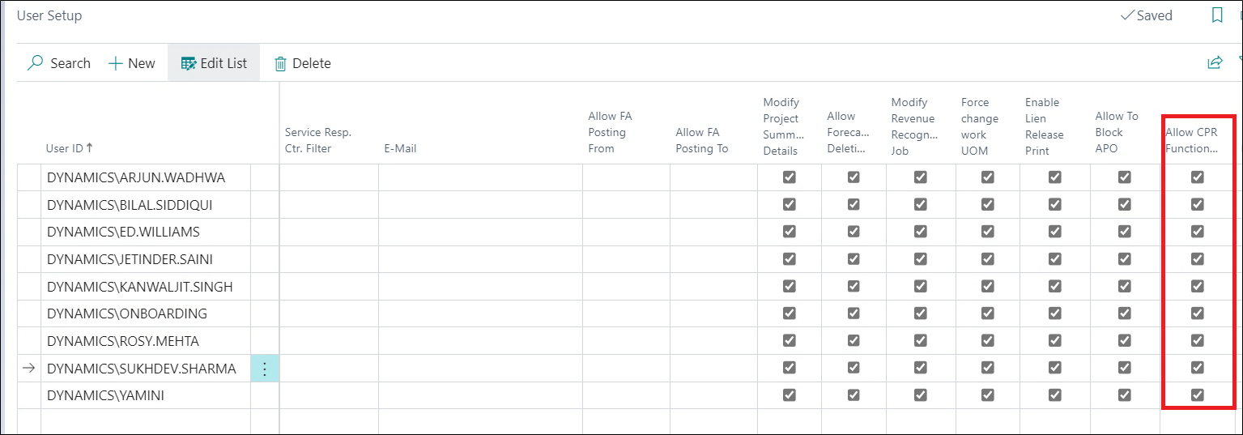Click the New plus icon
This screenshot has height=435, width=1243.
click(x=116, y=63)
